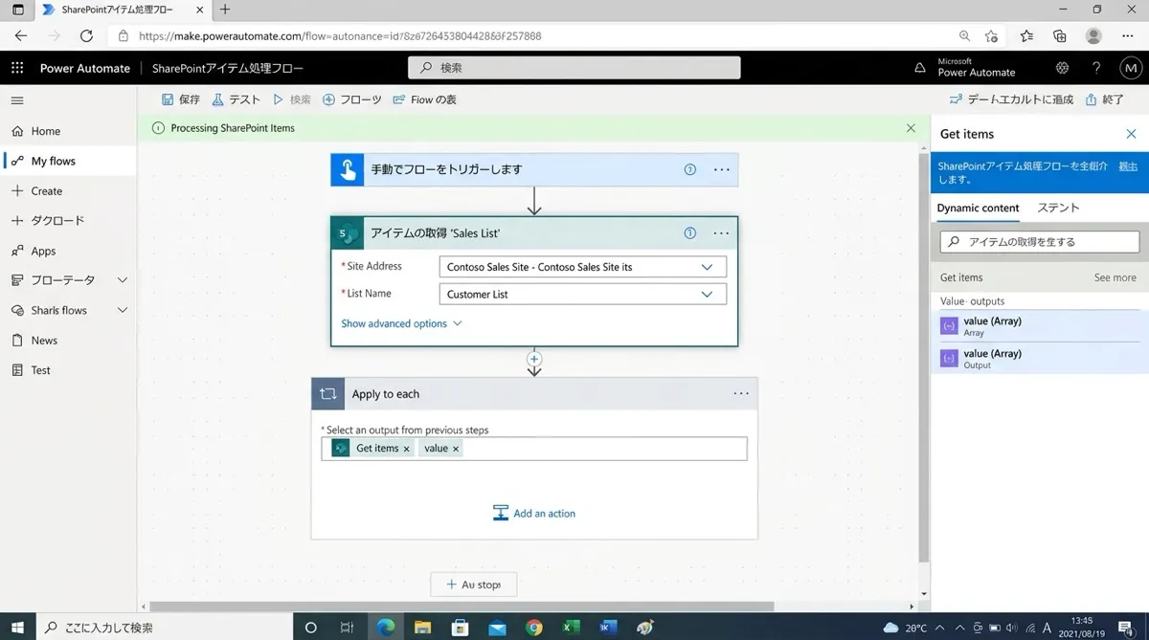Switch to the ステント tab
Viewport: 1149px width, 640px height.
point(1058,208)
